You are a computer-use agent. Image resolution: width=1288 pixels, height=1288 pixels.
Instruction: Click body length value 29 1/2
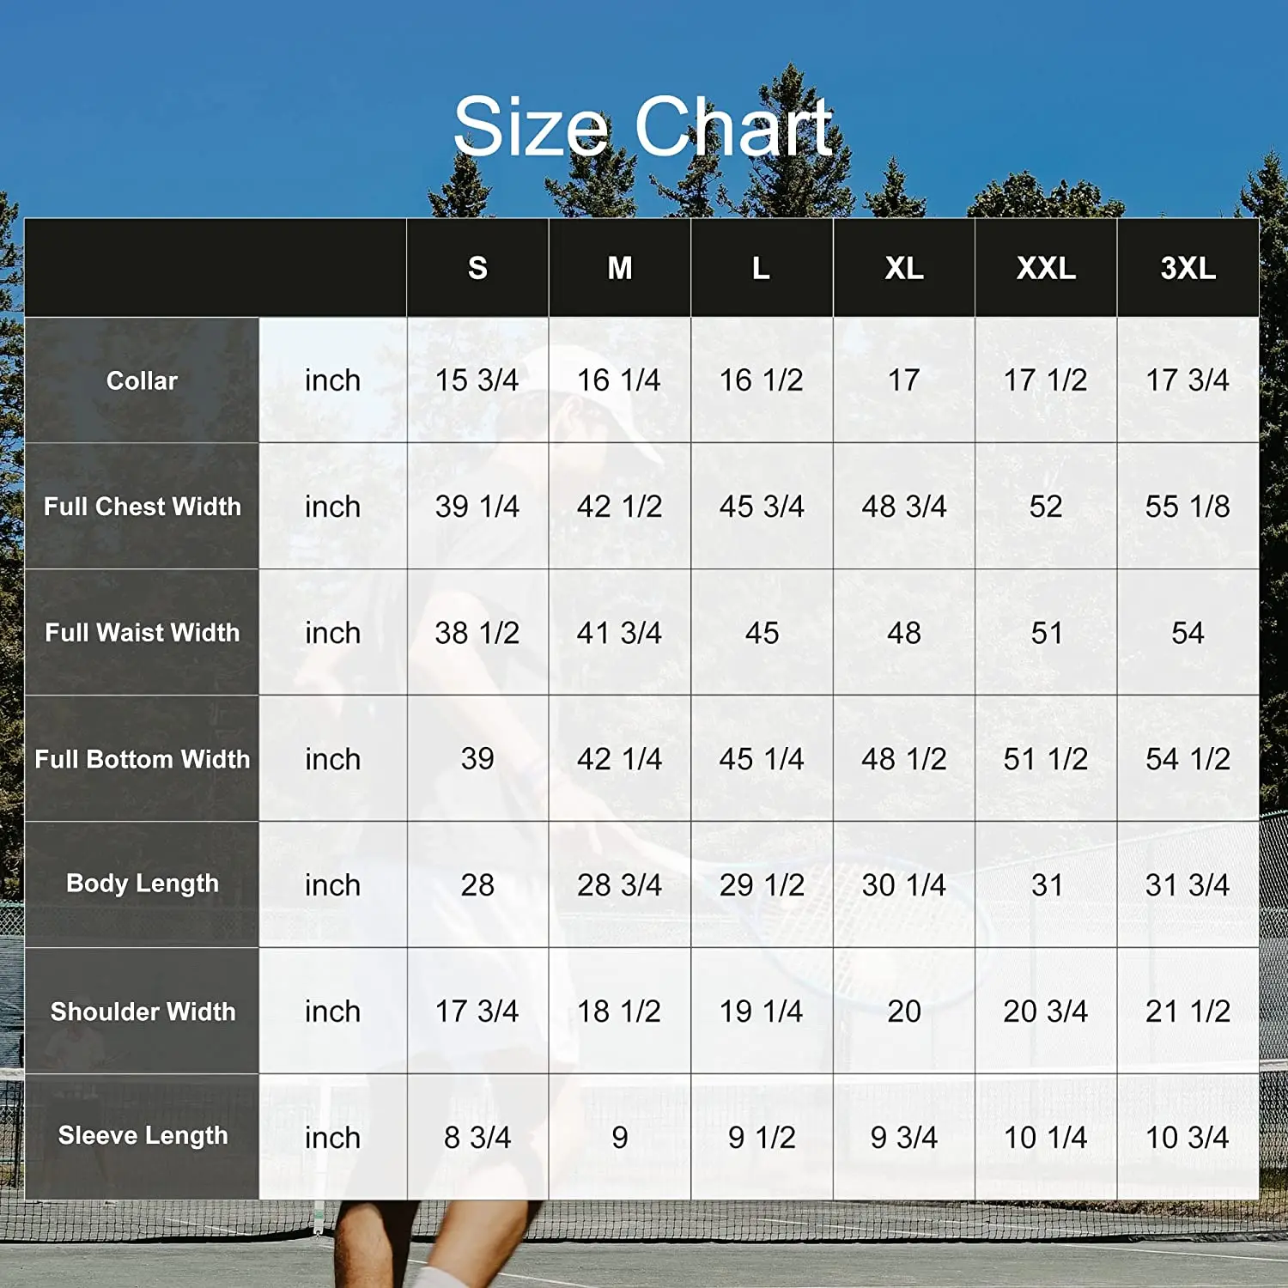click(762, 885)
